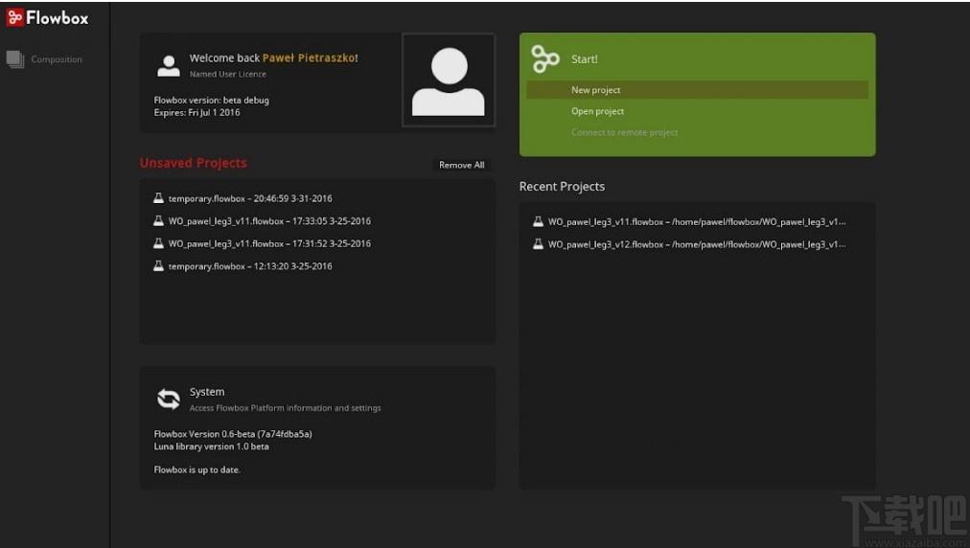Choose Open project
This screenshot has height=548, width=970.
[x=597, y=111]
